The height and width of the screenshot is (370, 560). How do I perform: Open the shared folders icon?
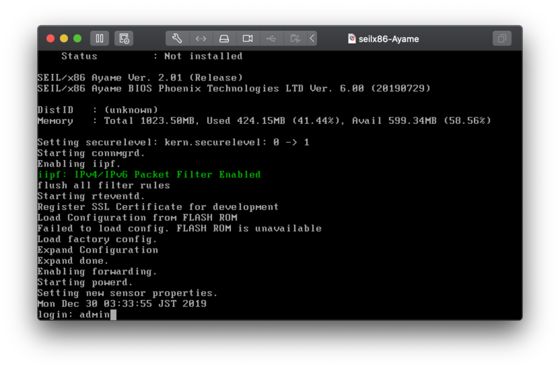point(295,38)
